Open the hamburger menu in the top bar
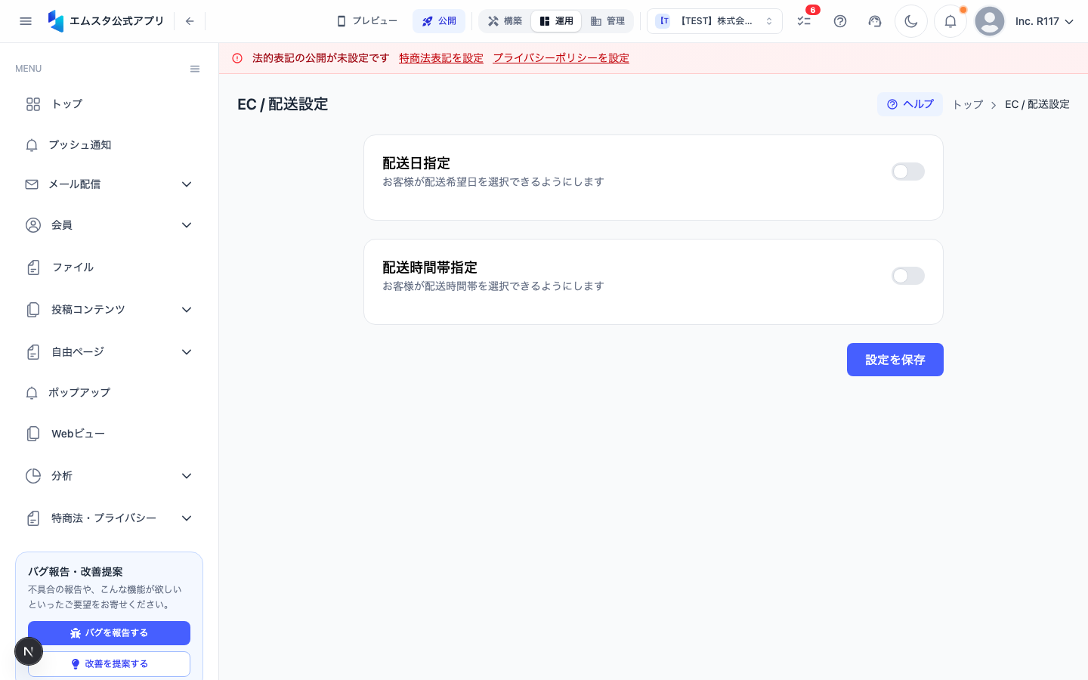1088x680 pixels. pyautogui.click(x=26, y=21)
